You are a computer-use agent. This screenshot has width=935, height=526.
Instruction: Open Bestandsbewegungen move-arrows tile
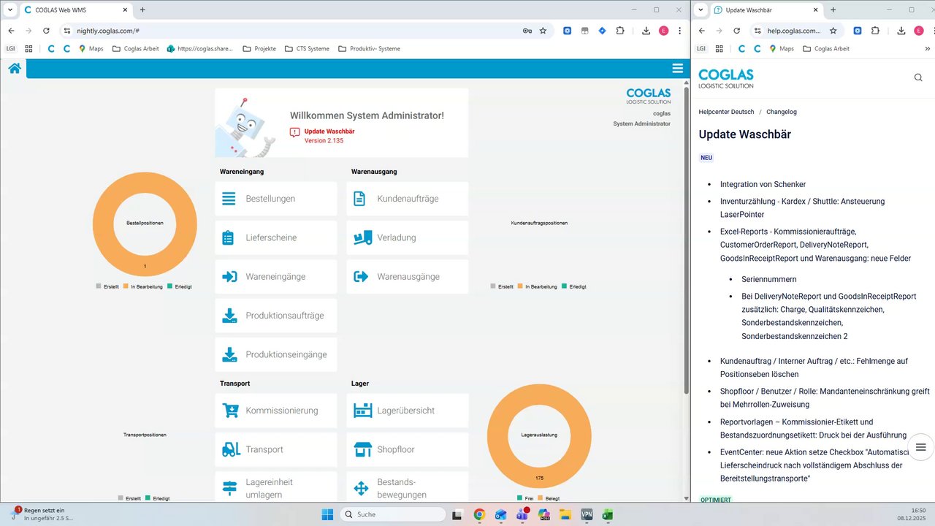pyautogui.click(x=408, y=487)
